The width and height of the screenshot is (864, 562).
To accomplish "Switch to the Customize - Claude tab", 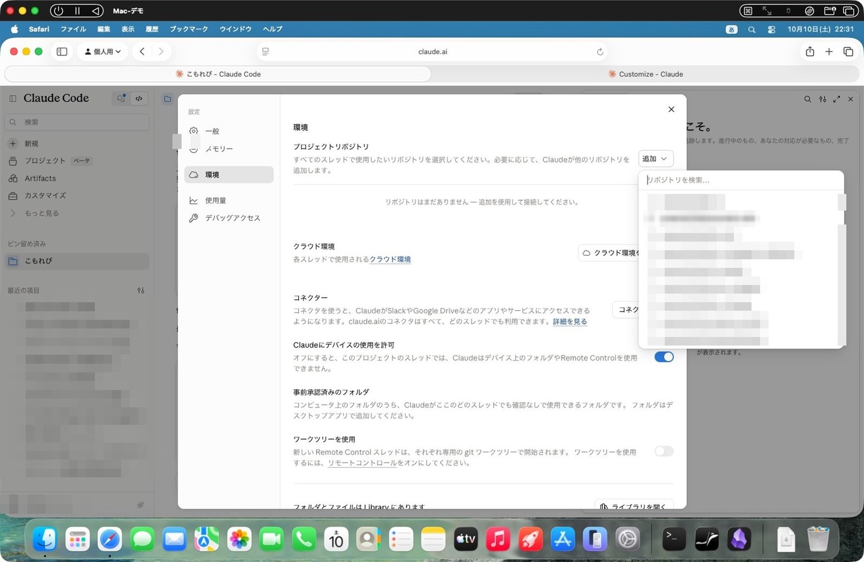I will click(x=645, y=74).
